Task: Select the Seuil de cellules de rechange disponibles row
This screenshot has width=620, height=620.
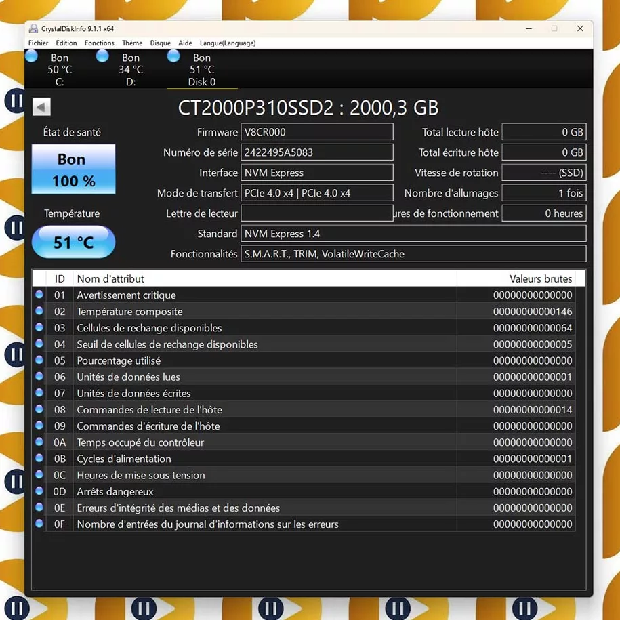Action: pos(304,344)
